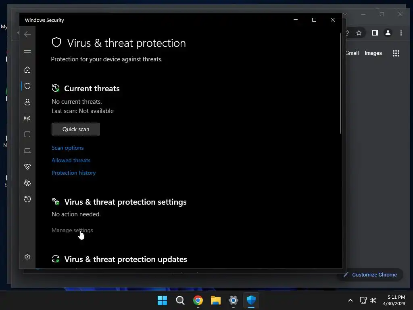Image resolution: width=413 pixels, height=310 pixels.
Task: Open network status tray icon
Action: click(363, 300)
